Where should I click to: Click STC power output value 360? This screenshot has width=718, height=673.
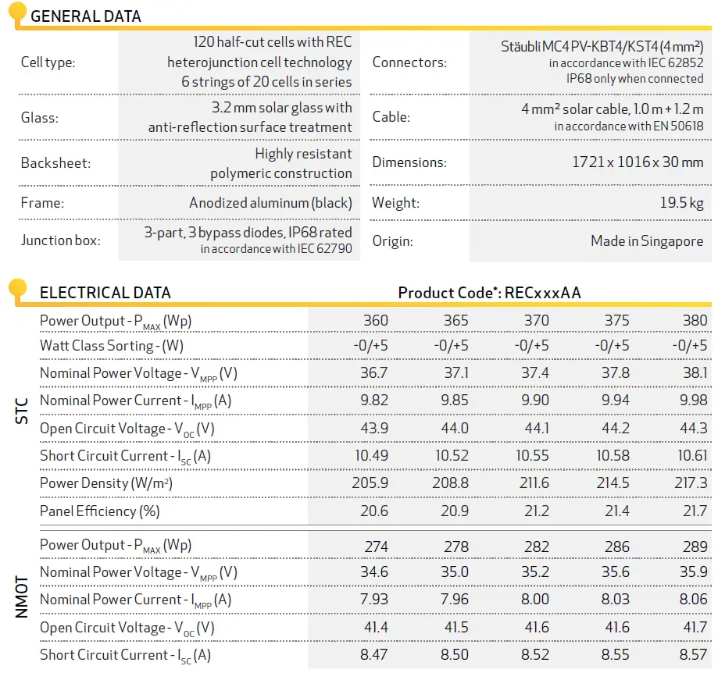pyautogui.click(x=376, y=320)
